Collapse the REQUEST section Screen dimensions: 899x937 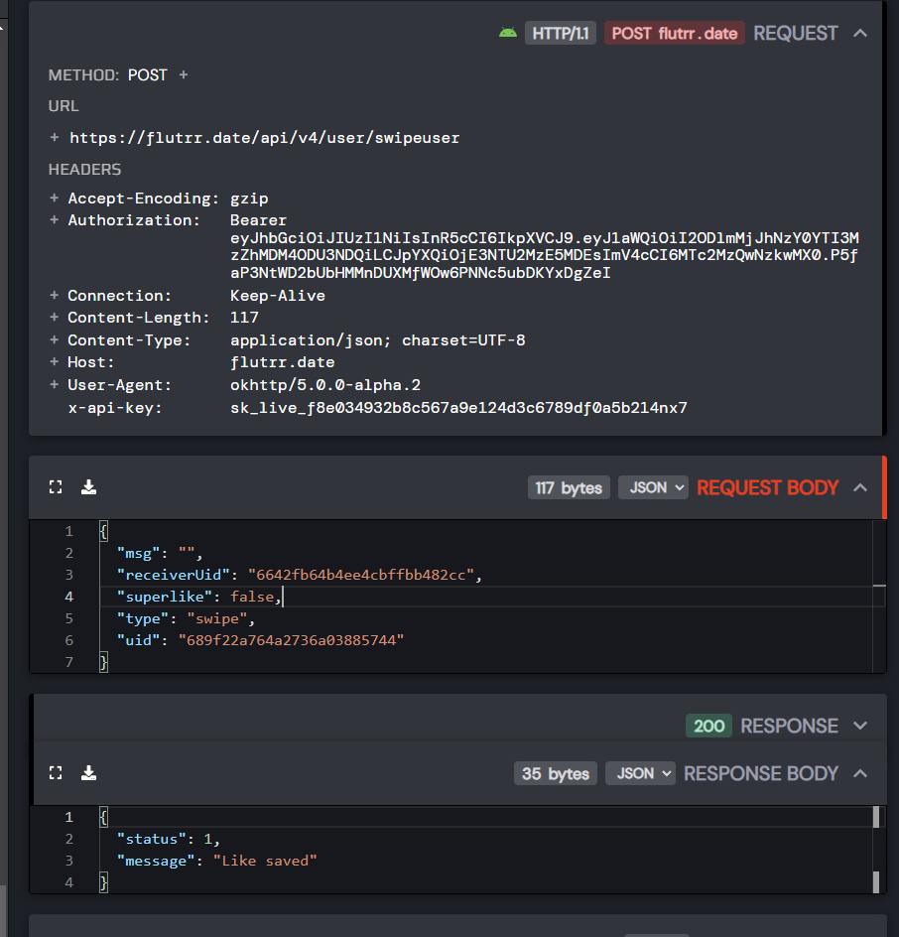coord(860,34)
